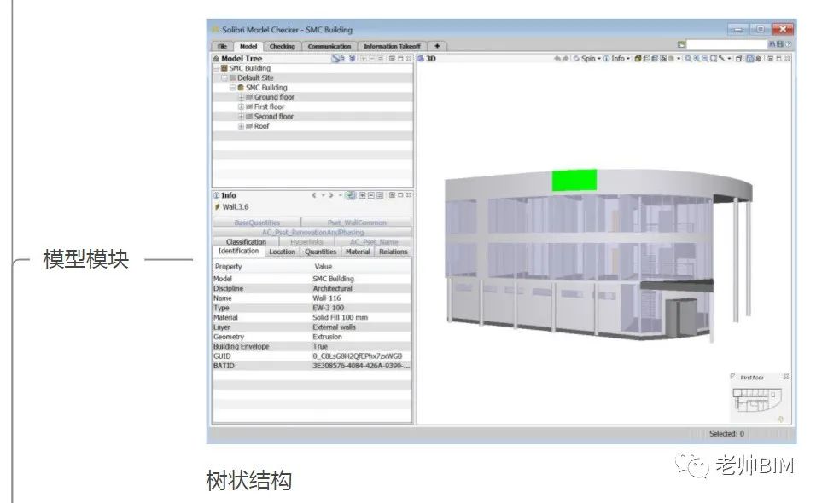The image size is (822, 503).
Task: Click the zoom in icon in 3D toolbar
Action: [x=697, y=59]
